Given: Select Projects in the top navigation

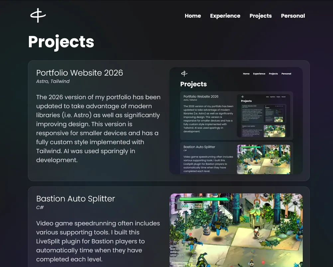Looking at the screenshot, I should click(x=261, y=16).
